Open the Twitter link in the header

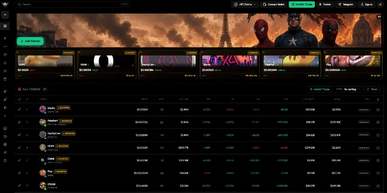point(325,4)
